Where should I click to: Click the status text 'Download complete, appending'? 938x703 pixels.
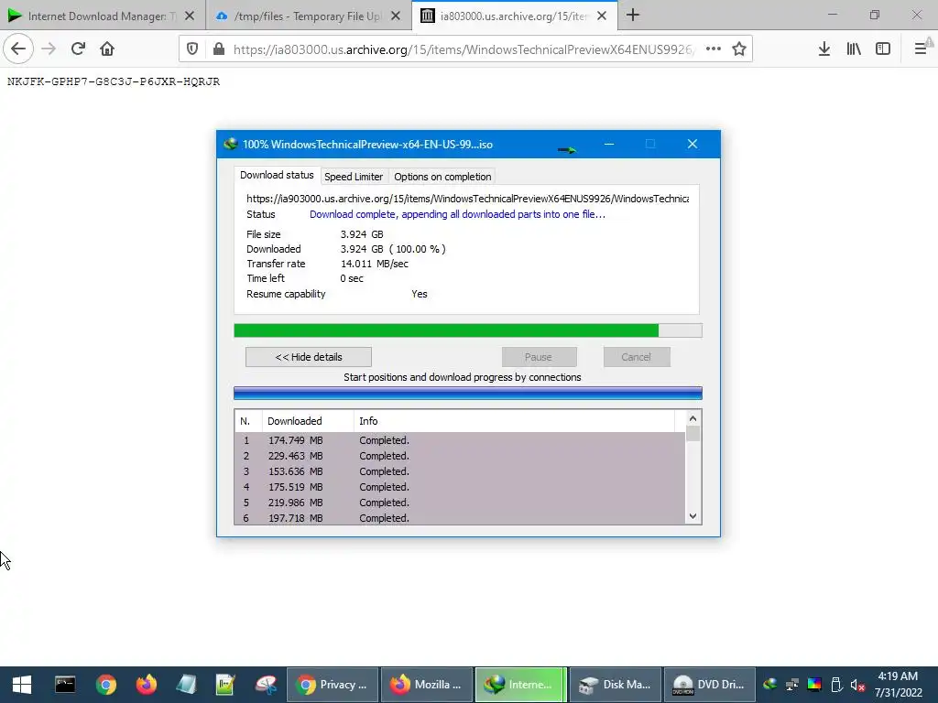tap(457, 214)
